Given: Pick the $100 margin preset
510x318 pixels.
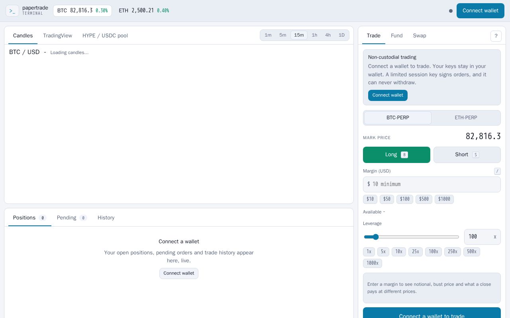Looking at the screenshot, I should point(405,199).
